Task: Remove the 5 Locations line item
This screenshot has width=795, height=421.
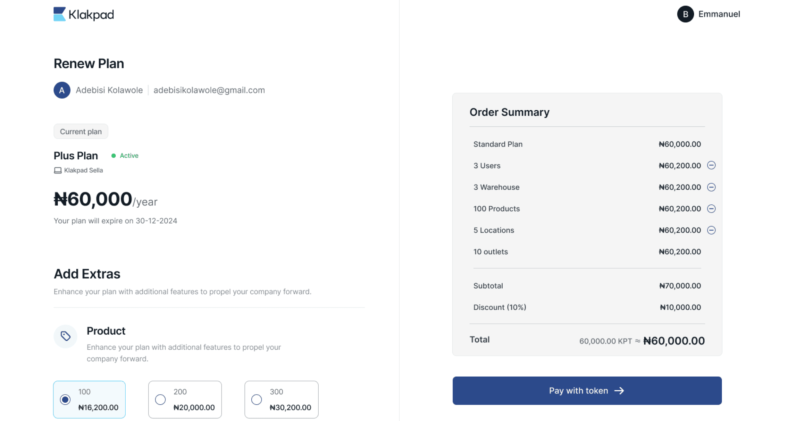Action: 711,230
